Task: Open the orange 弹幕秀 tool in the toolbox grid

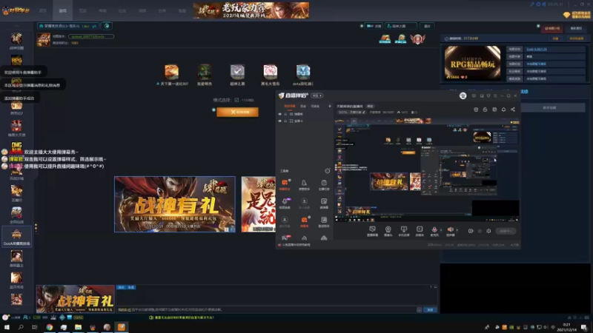Action: coord(304,221)
